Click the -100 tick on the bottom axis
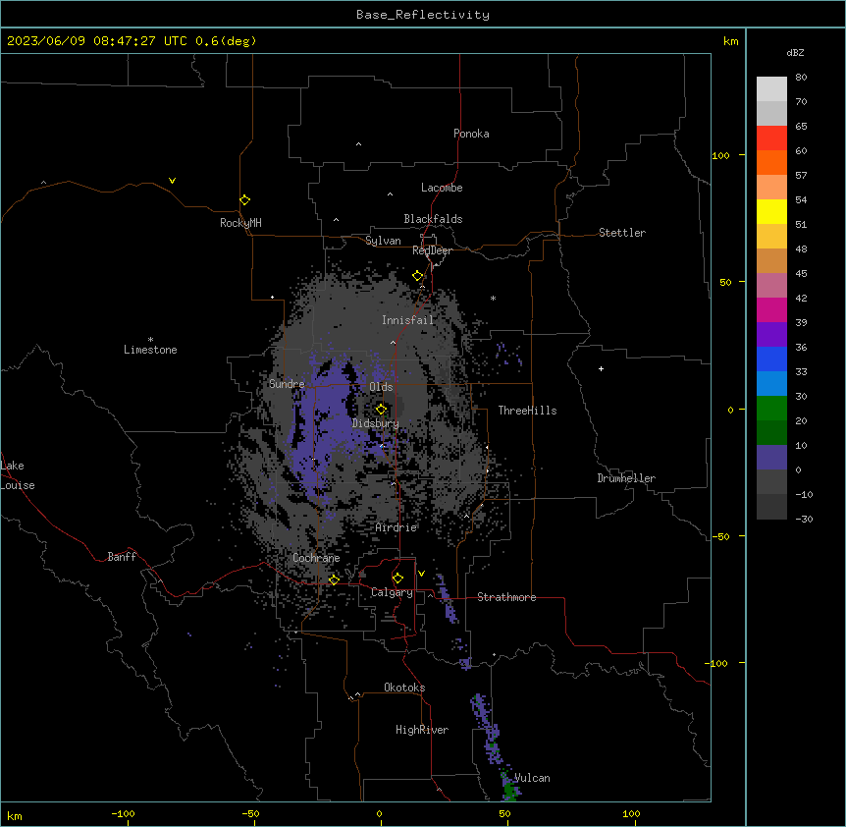The width and height of the screenshot is (846, 827). 123,813
